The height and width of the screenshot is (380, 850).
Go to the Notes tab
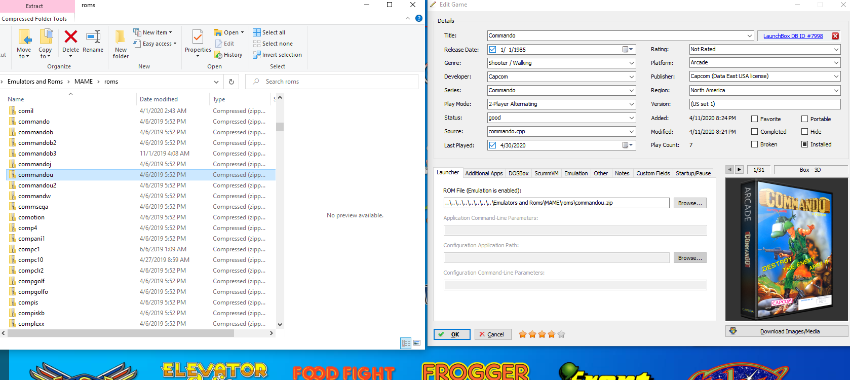[622, 173]
